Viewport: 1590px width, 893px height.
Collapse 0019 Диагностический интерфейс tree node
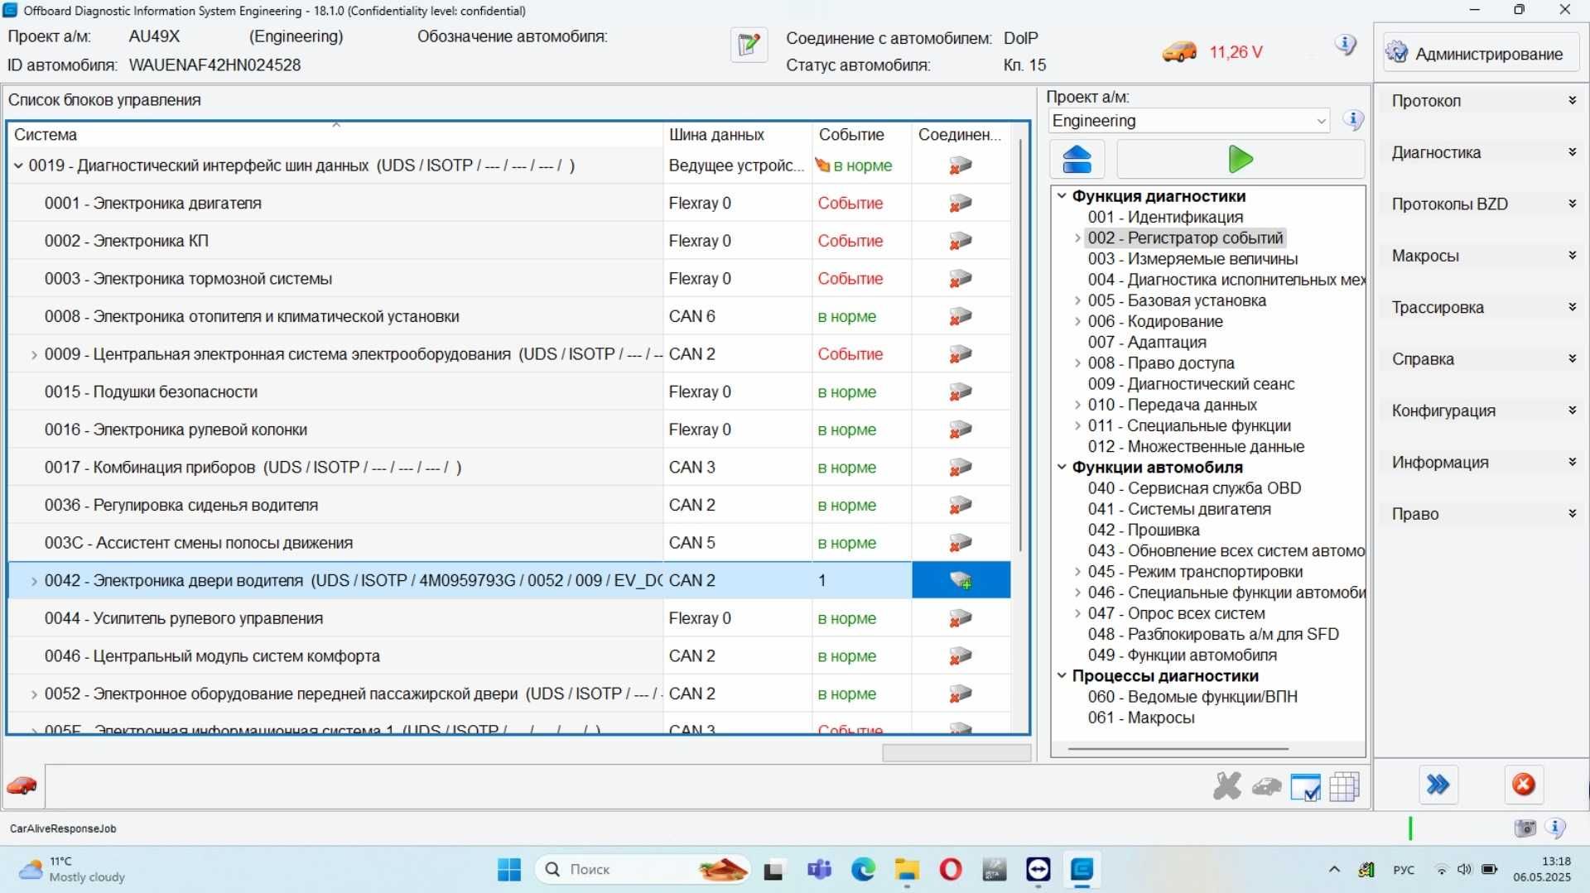18,166
